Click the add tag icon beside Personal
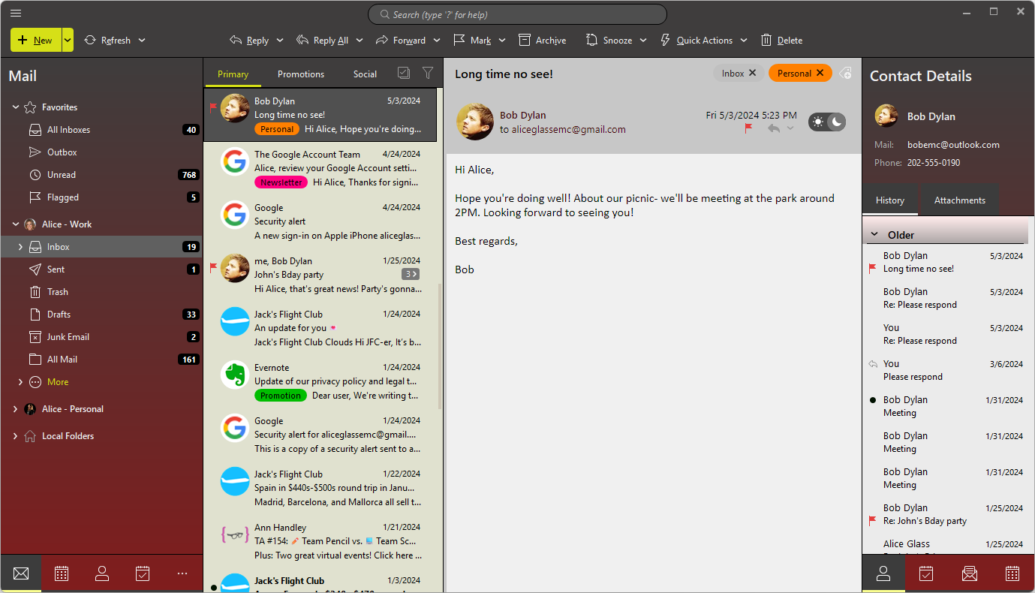Viewport: 1035px width, 593px height. tap(845, 73)
